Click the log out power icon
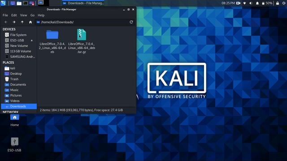Screen dimensions: 287x161 [284, 3]
